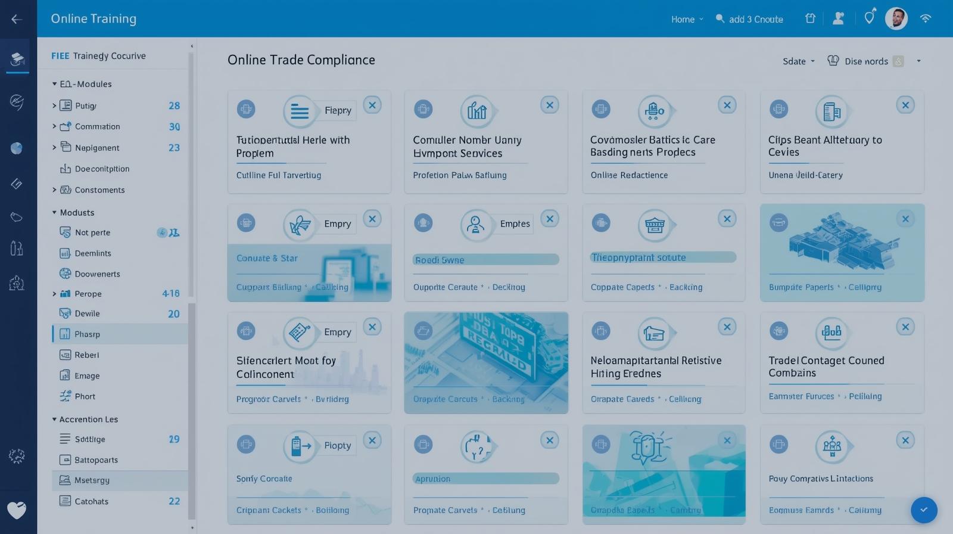Click the clipboard icon in header bar

[810, 18]
